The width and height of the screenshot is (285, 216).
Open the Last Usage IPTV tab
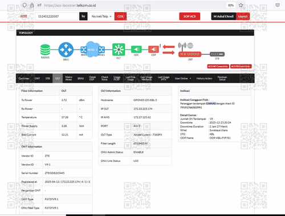[x=164, y=78]
